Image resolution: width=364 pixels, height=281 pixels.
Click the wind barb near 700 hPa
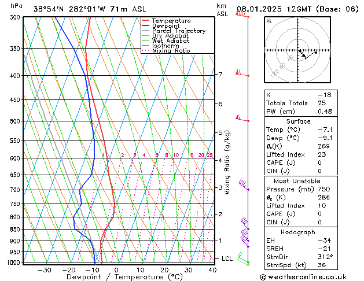[x=244, y=186]
